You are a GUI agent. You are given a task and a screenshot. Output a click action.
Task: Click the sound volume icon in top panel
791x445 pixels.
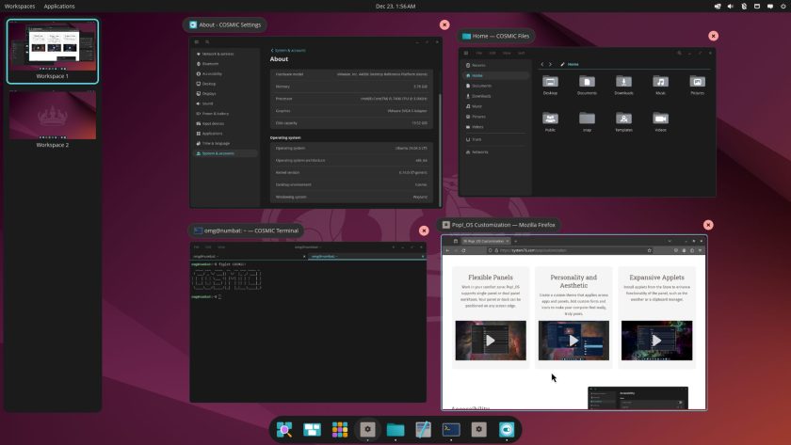coord(731,6)
